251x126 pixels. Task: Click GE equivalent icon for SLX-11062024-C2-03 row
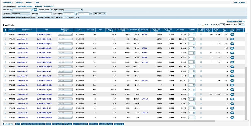click(x=232, y=53)
